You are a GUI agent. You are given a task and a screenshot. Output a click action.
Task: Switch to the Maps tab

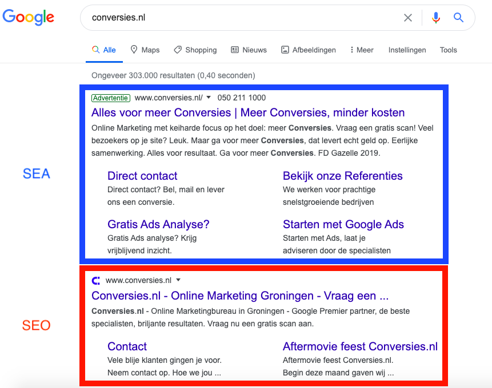tap(145, 50)
